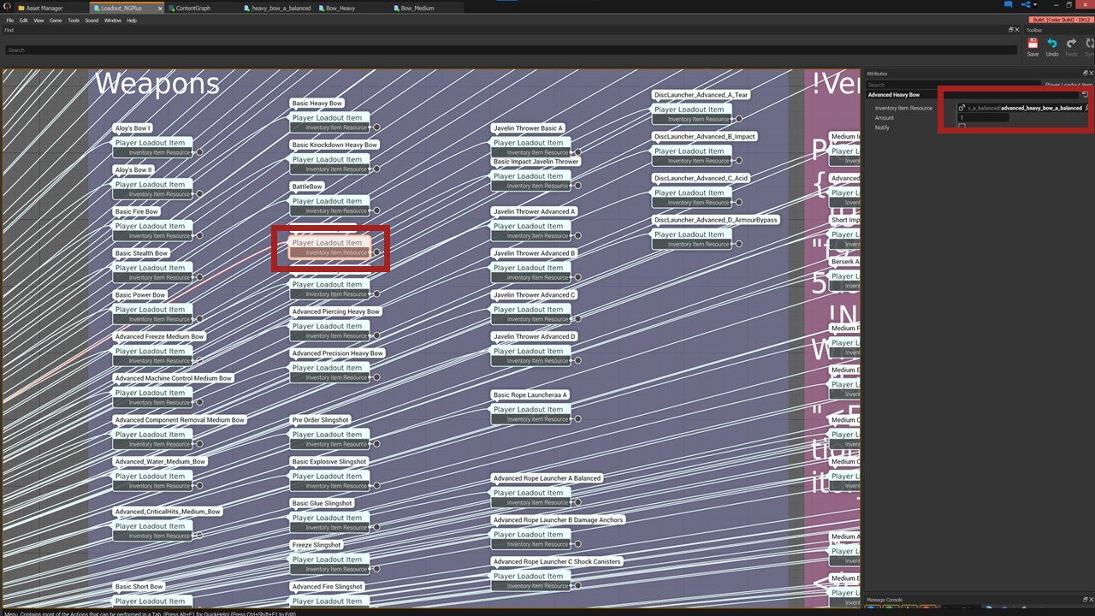
Task: Click the Advanced Heavy Bow name field
Action: click(x=974, y=95)
